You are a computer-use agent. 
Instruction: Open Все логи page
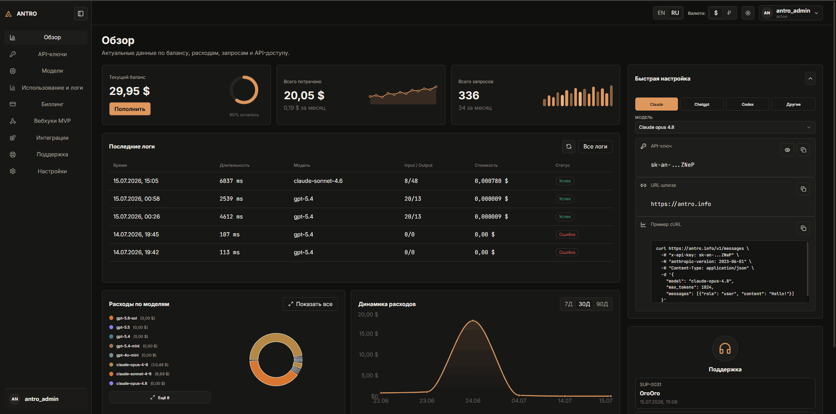point(595,147)
